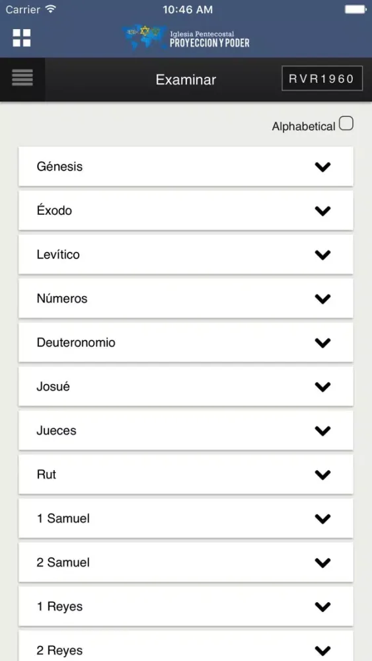Click the chevron on Josué row

(x=322, y=387)
